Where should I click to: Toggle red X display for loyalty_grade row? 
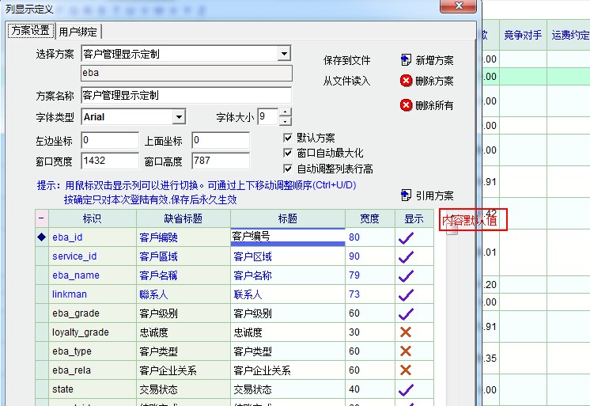(407, 332)
